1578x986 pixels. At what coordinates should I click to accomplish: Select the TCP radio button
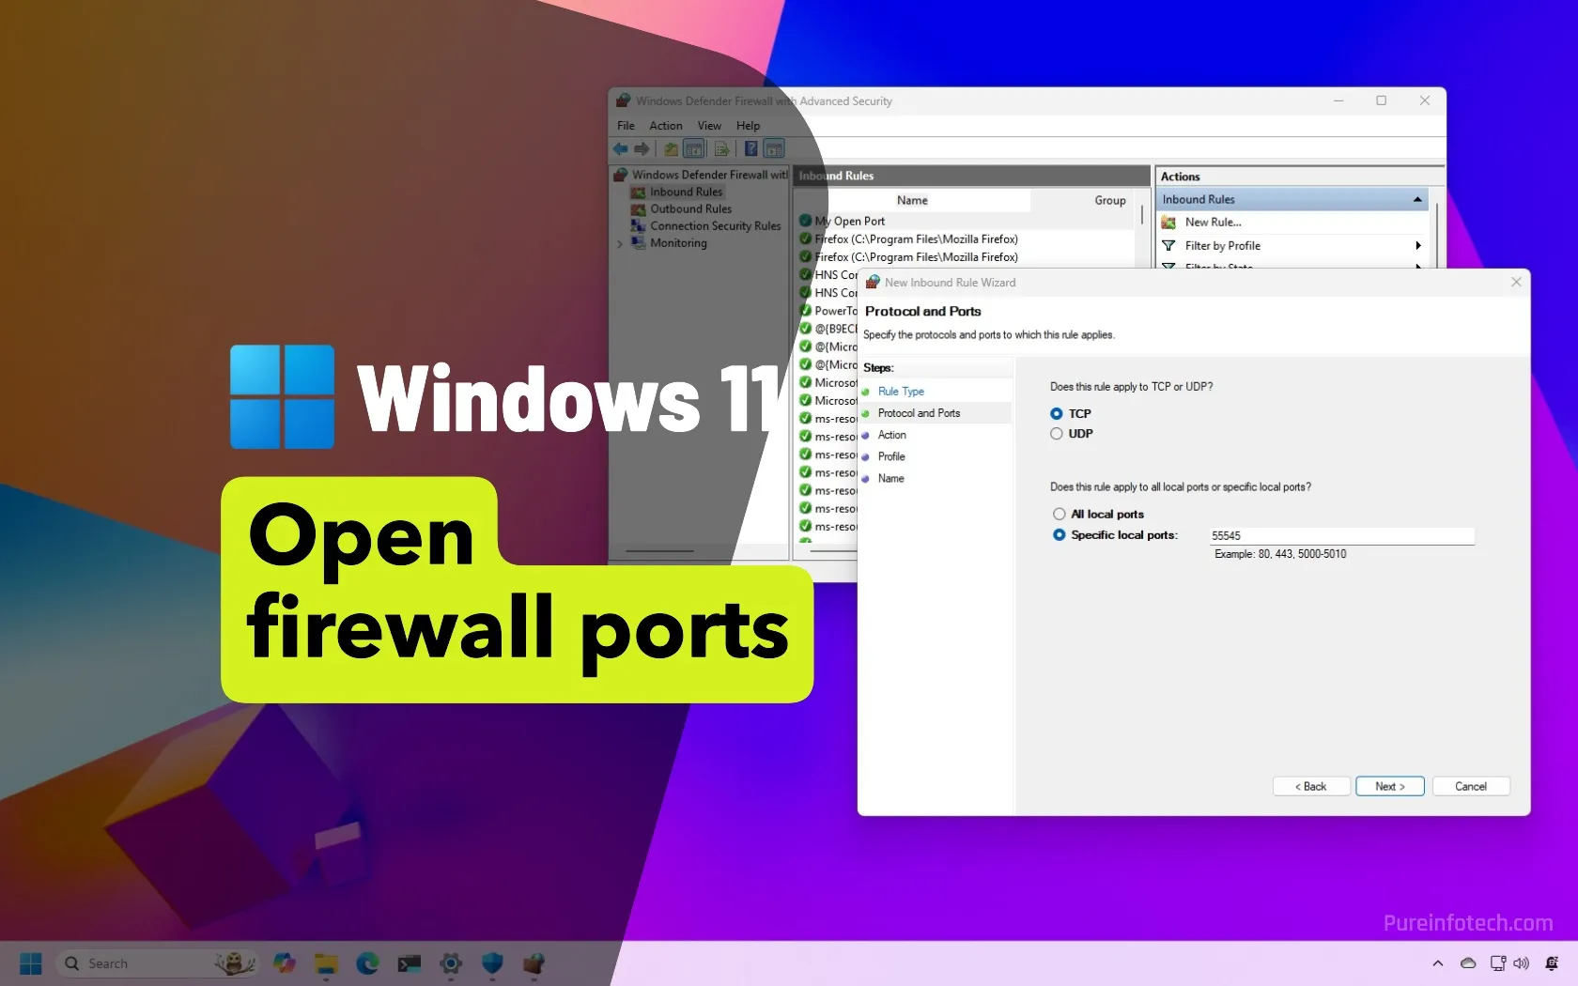click(x=1057, y=413)
